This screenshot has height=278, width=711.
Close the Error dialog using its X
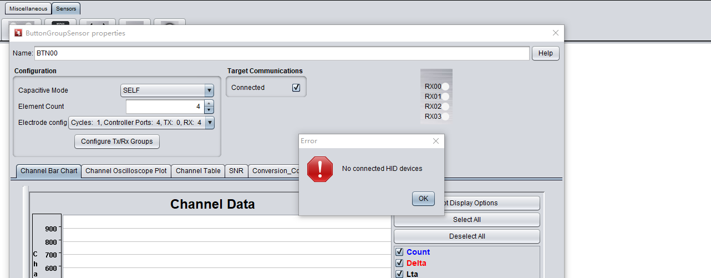pyautogui.click(x=436, y=141)
